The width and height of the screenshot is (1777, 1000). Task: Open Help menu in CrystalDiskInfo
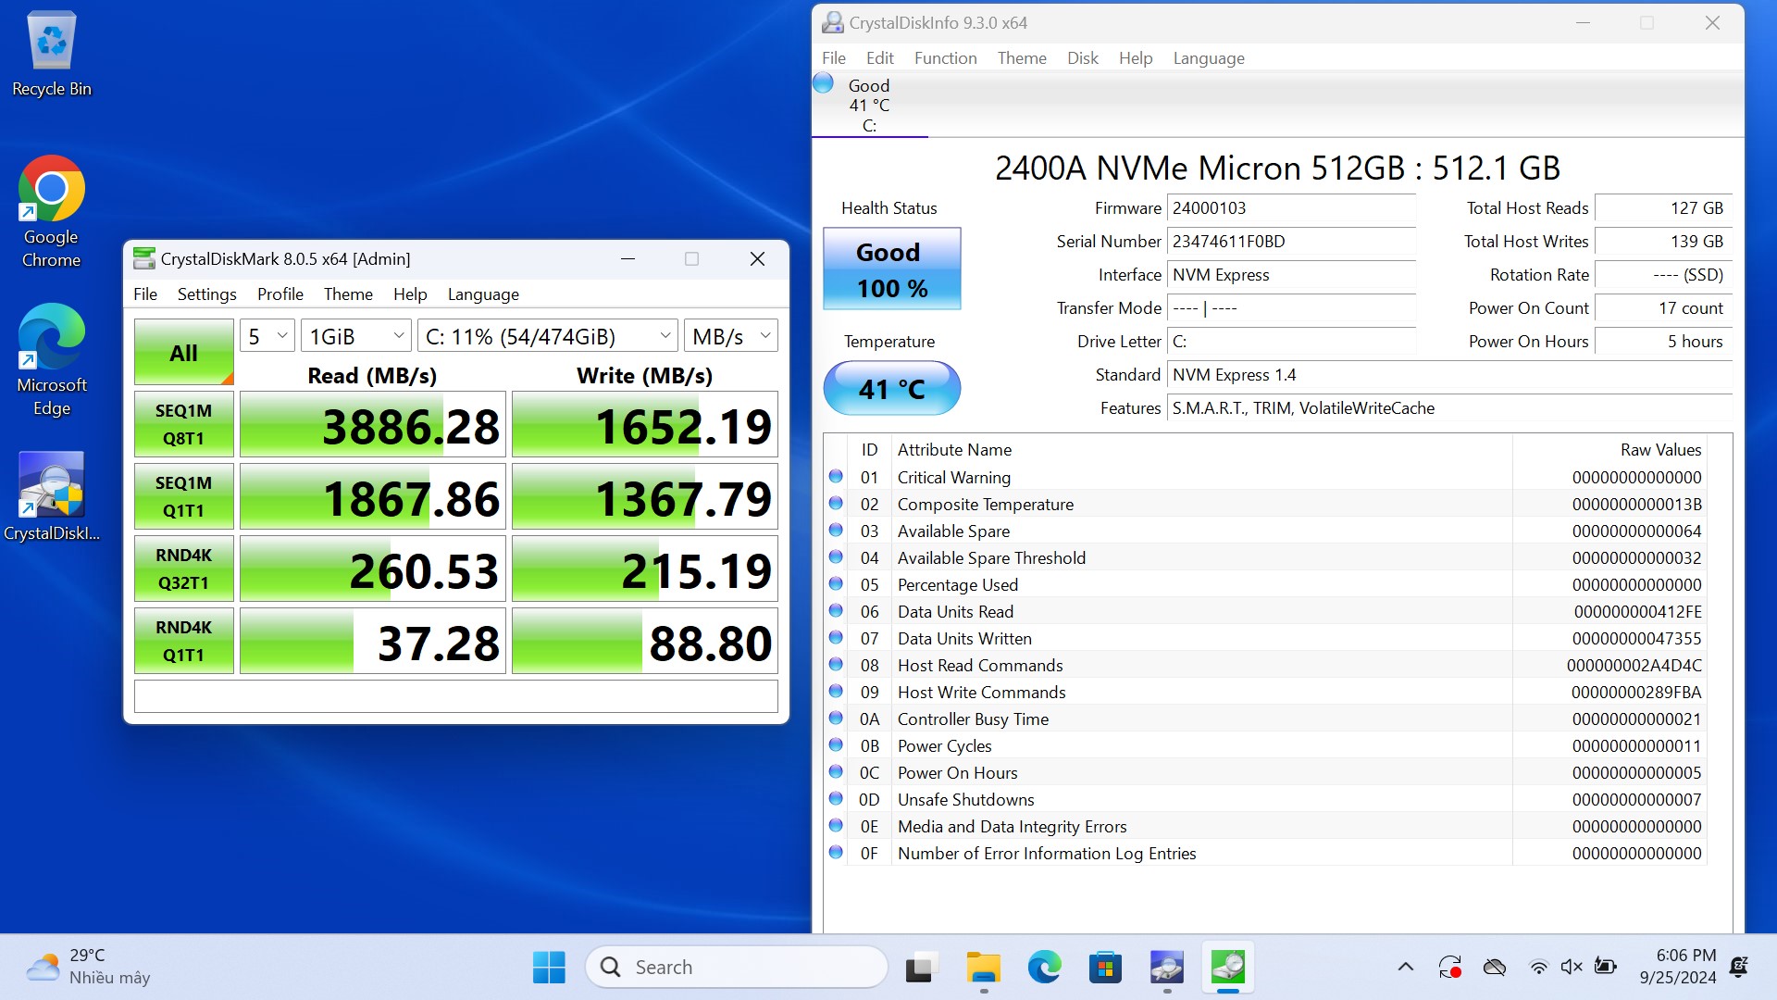[1136, 57]
